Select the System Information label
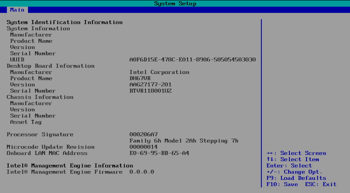The height and width of the screenshot is (193, 350). pyautogui.click(x=38, y=28)
